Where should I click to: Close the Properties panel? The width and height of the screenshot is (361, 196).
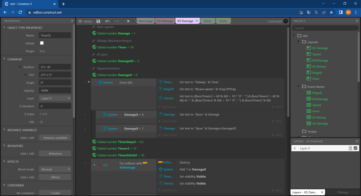coord(72,21)
